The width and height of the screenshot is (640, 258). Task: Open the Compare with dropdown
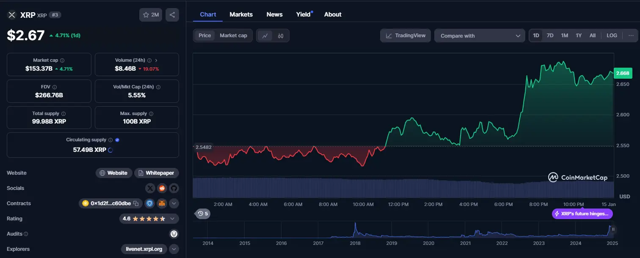click(480, 36)
